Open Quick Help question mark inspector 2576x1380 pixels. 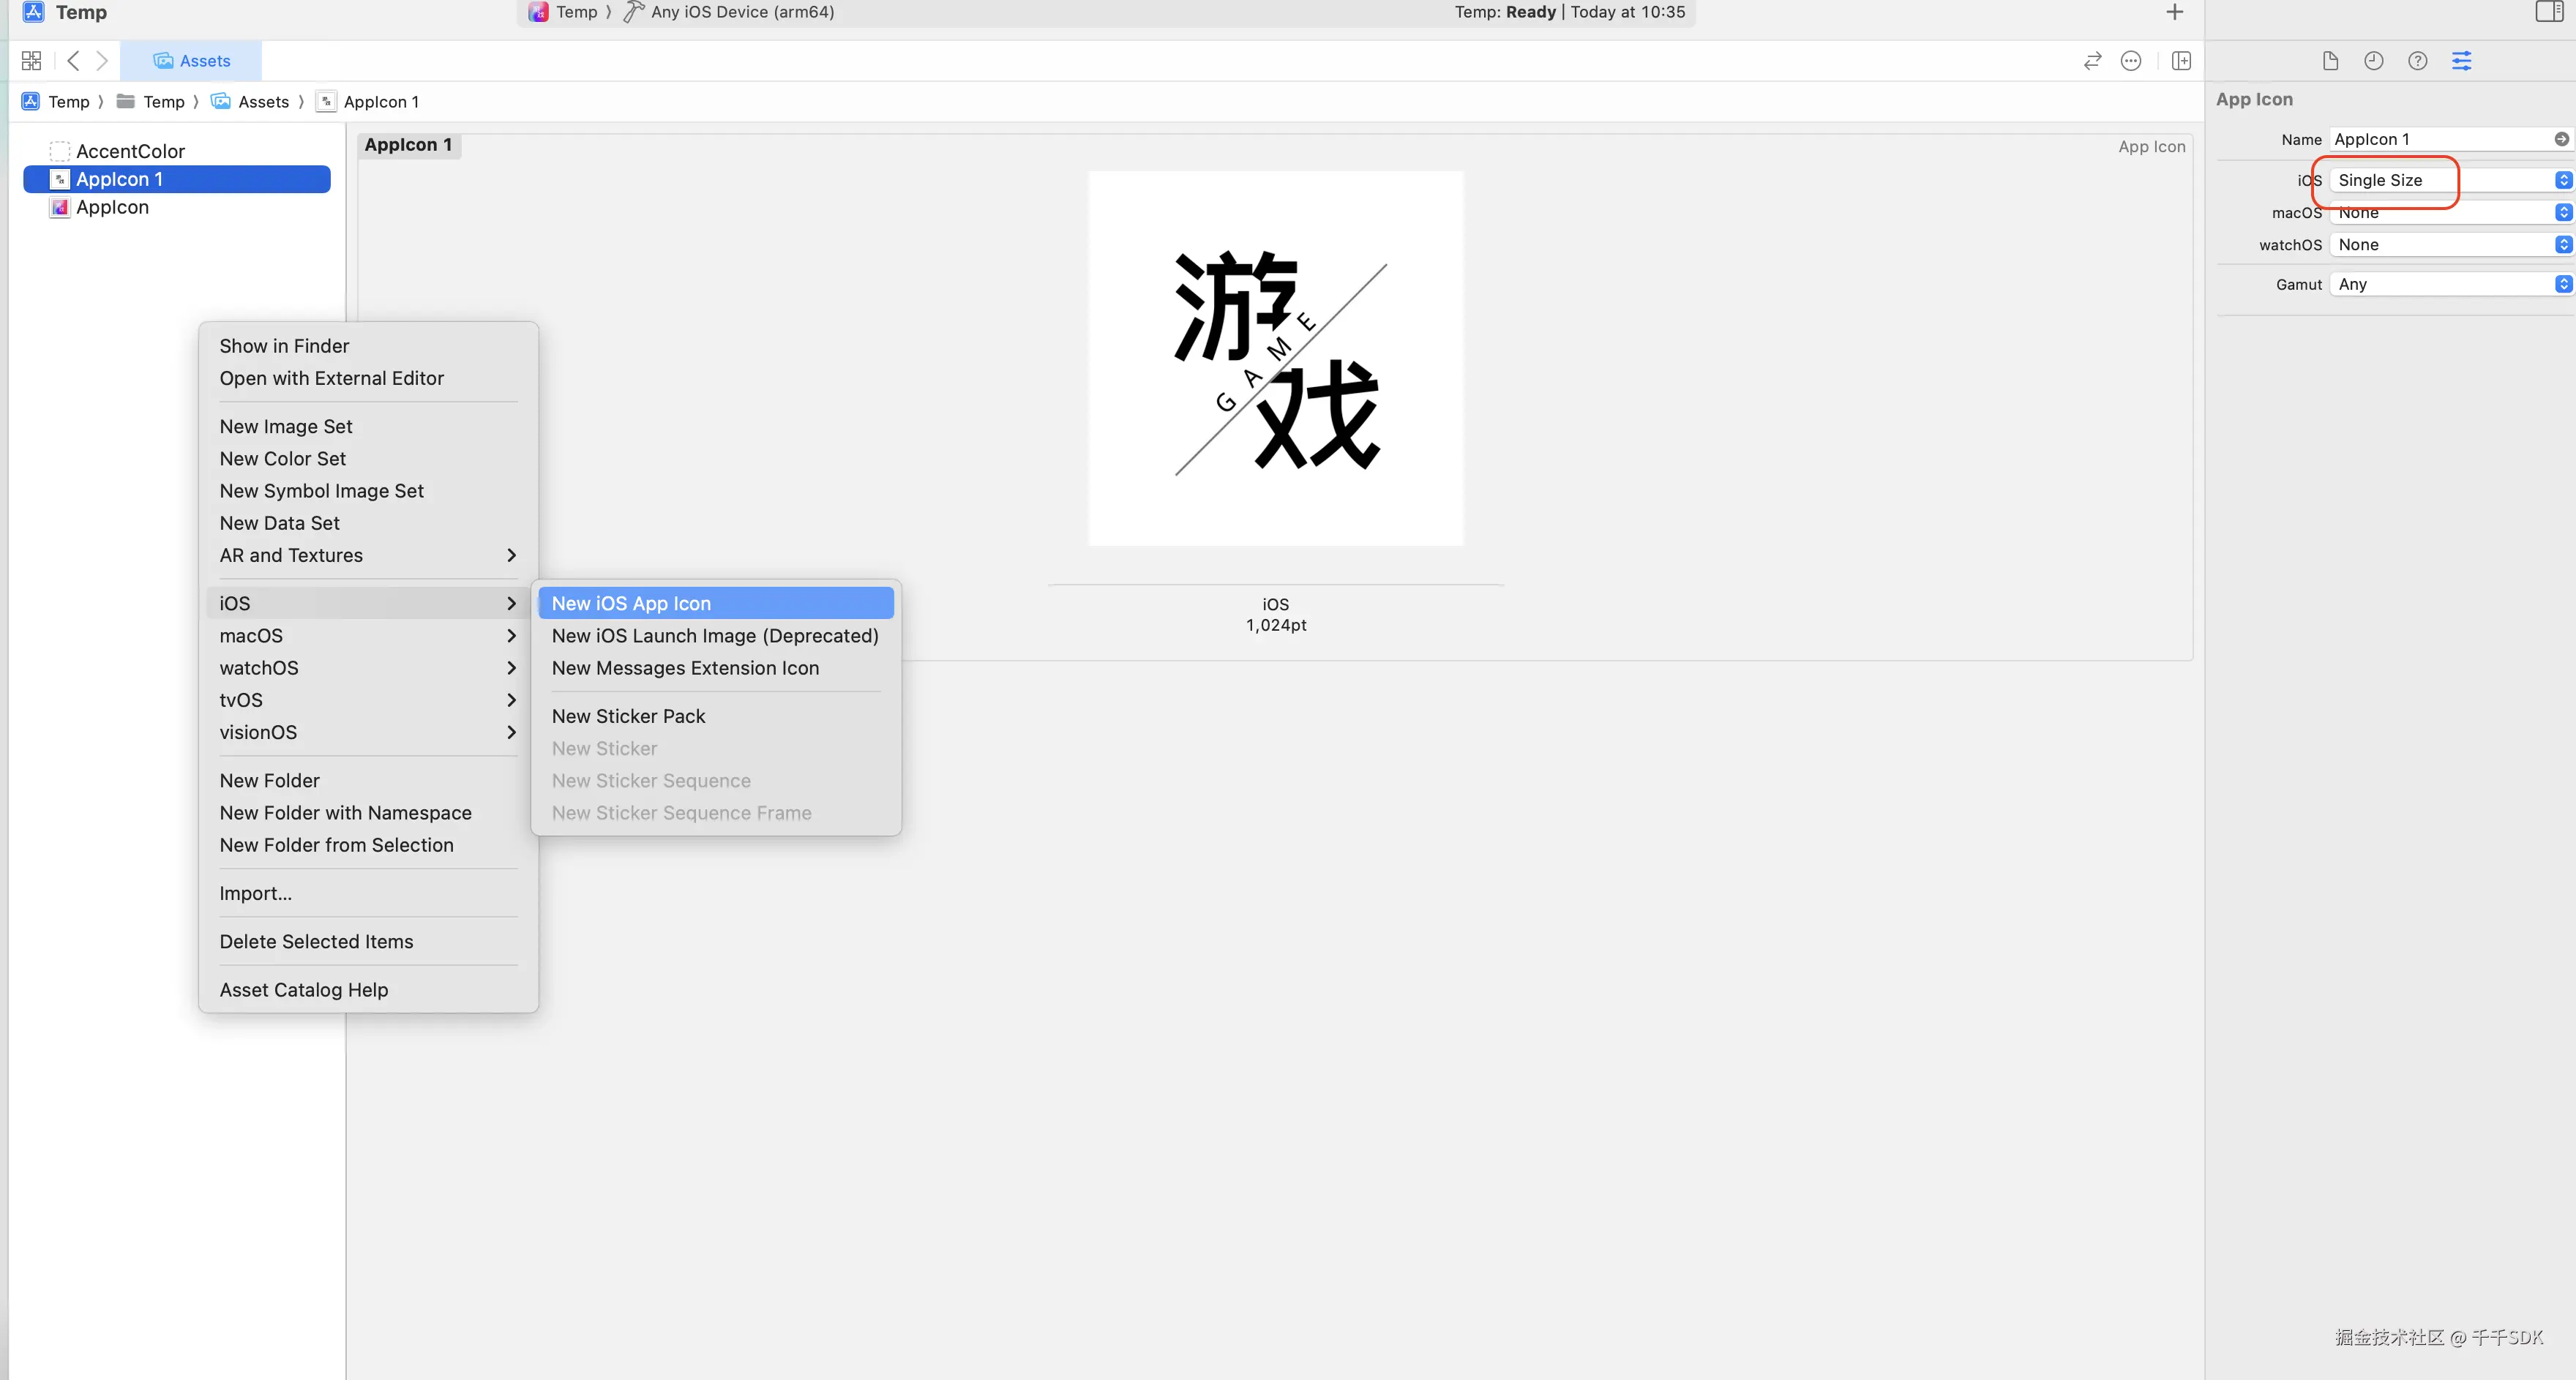(2418, 60)
